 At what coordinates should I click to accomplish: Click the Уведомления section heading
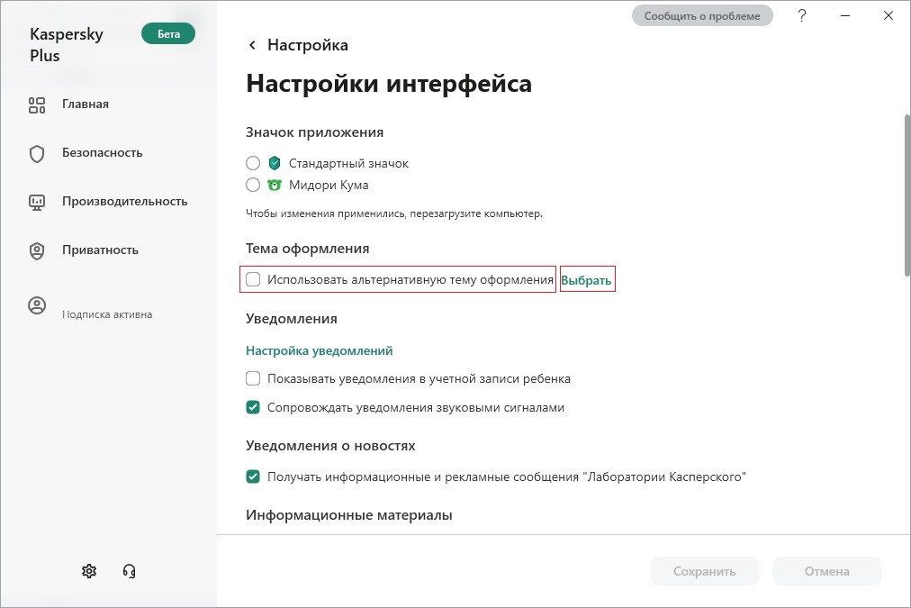pos(291,319)
